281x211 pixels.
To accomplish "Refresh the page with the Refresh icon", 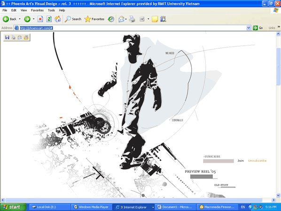I will click(49, 19).
